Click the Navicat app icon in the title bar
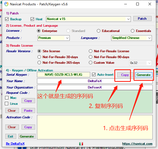The image size is (158, 149). pyautogui.click(x=6, y=4)
